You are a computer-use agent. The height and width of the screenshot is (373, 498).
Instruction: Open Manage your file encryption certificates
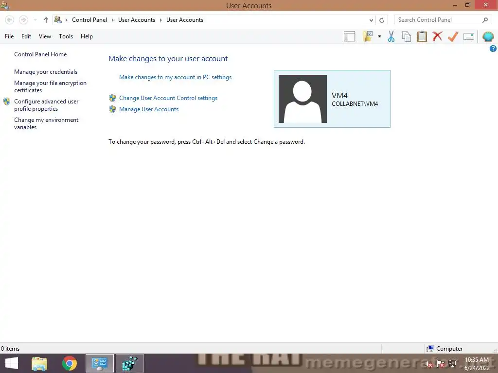pyautogui.click(x=50, y=86)
